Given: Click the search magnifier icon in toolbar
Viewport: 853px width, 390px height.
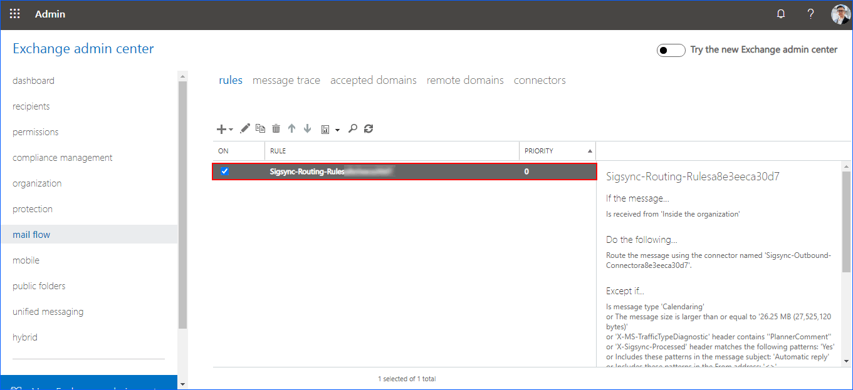Looking at the screenshot, I should [x=353, y=129].
